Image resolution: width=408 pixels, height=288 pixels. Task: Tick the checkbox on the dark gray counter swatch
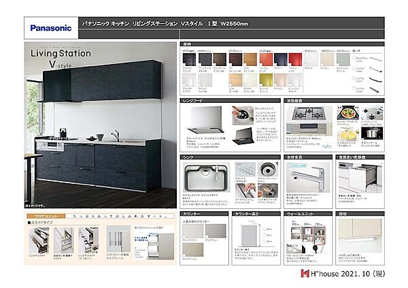207,236
